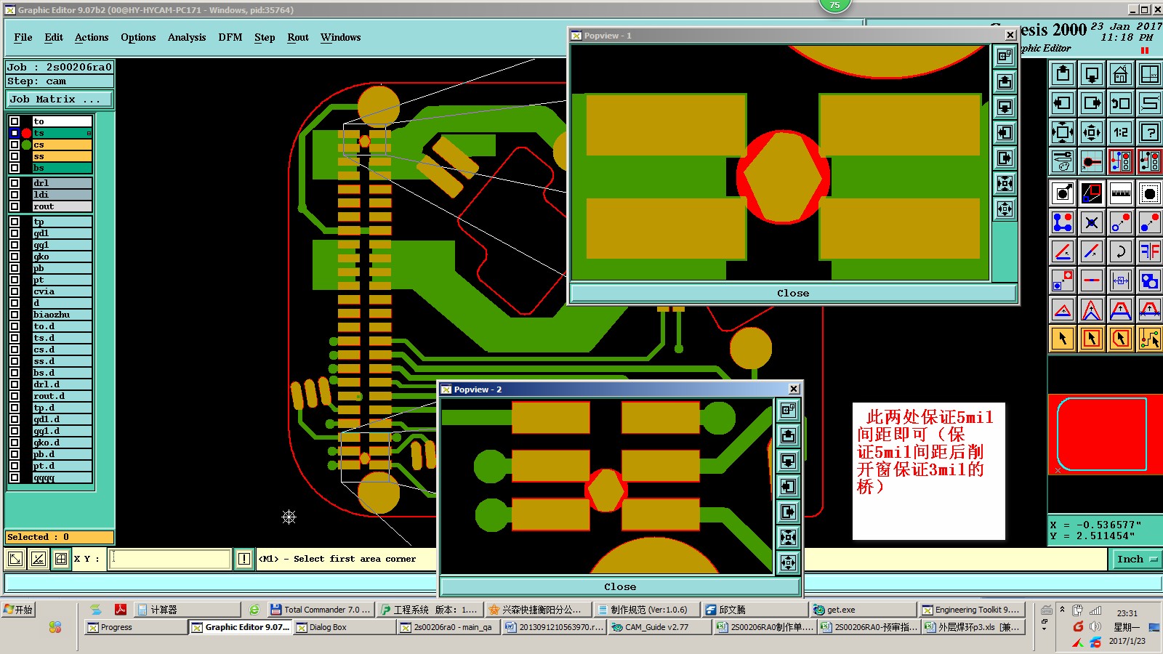Toggle the 'biaozhu' layer checkbox

pyautogui.click(x=15, y=315)
